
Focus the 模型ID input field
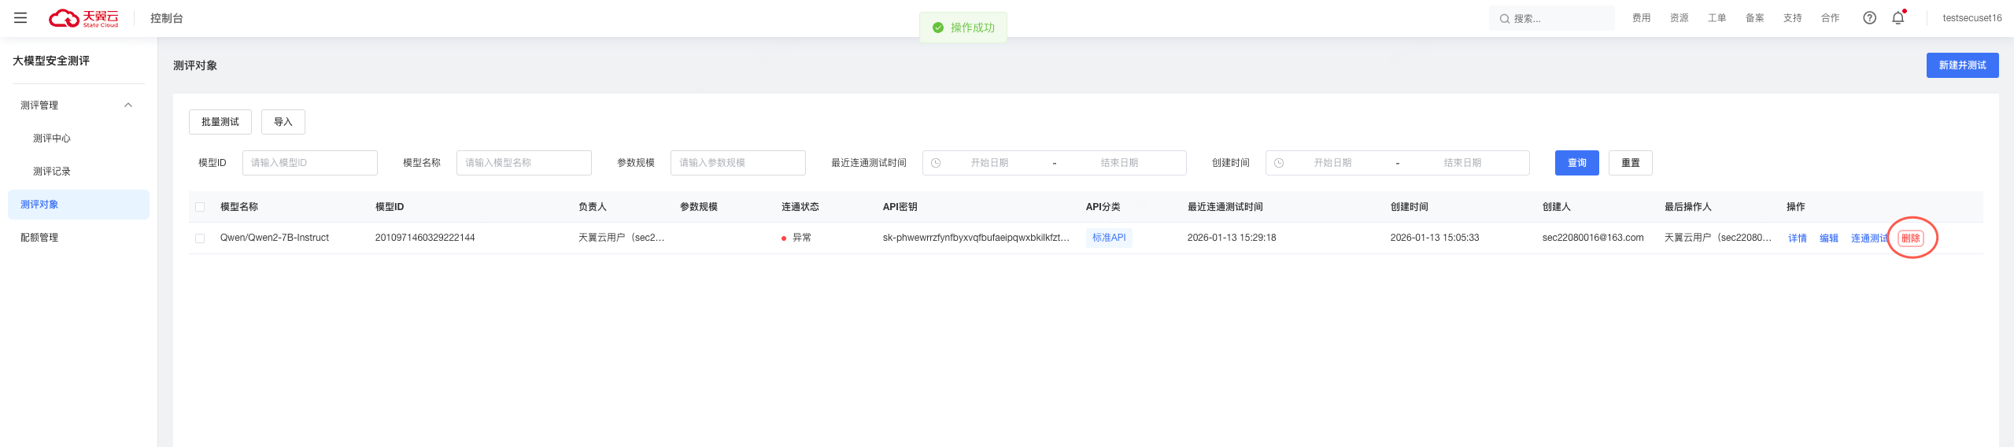[x=309, y=163]
